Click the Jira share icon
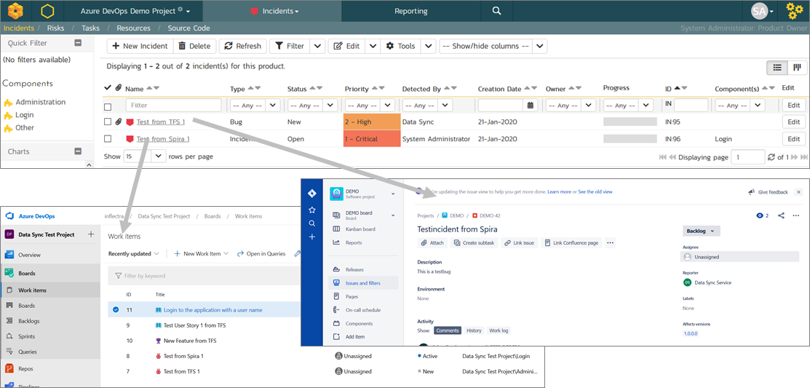Image resolution: width=810 pixels, height=388 pixels. pyautogui.click(x=781, y=215)
